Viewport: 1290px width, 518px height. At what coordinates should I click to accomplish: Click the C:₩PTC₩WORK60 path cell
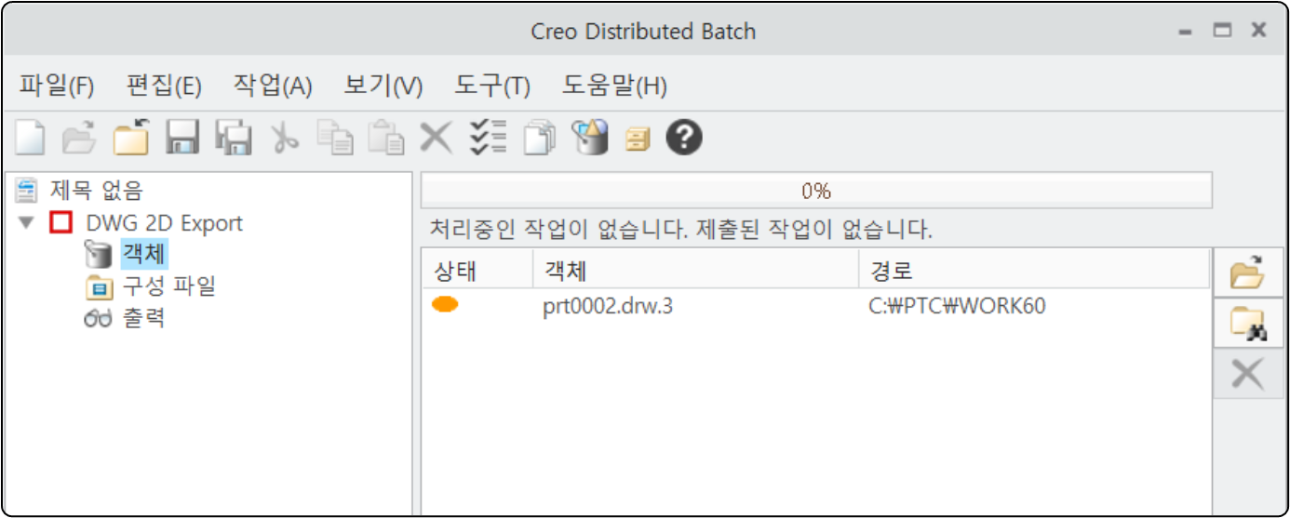coord(958,305)
